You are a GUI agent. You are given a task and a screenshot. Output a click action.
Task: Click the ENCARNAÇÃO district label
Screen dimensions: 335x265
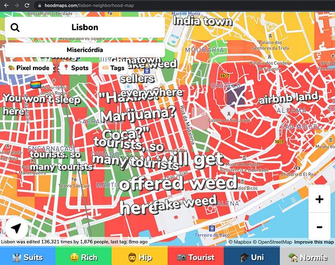[50, 148]
